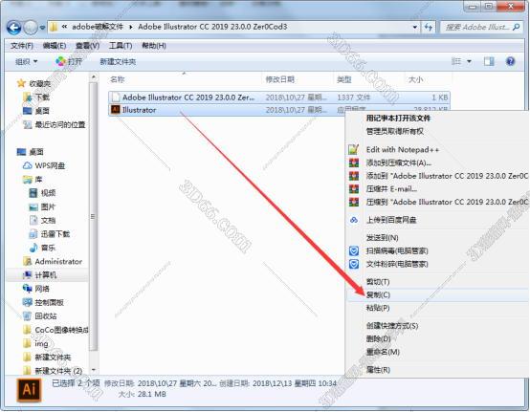Screen dimensions: 530x412
Task: Choose 文件粉碎(电脑管家) entry
Action: point(397,264)
